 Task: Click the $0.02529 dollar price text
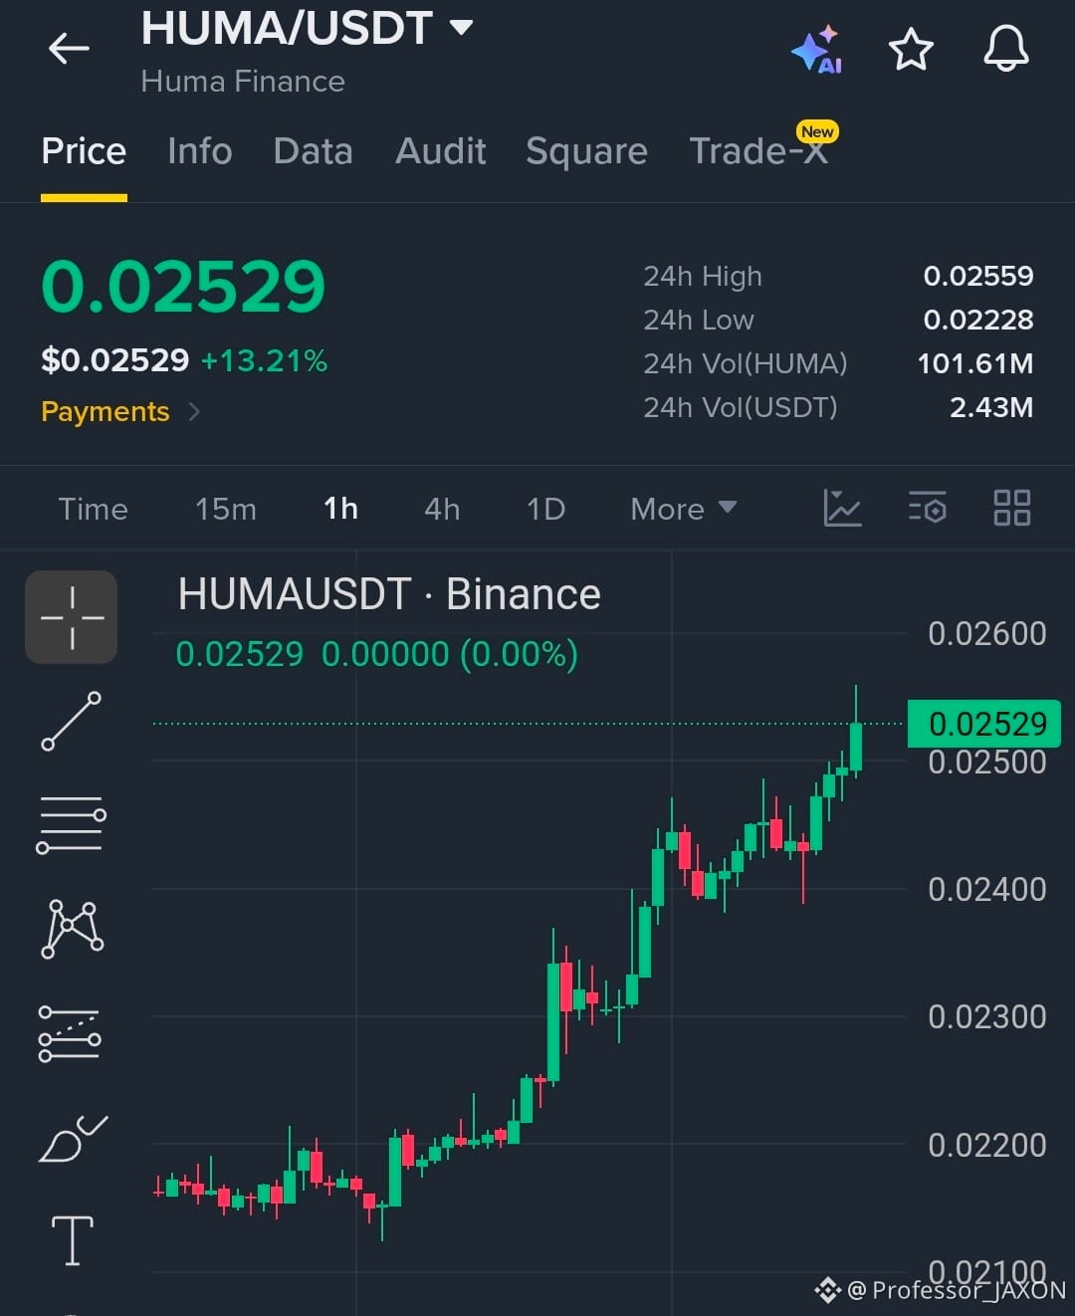(115, 360)
